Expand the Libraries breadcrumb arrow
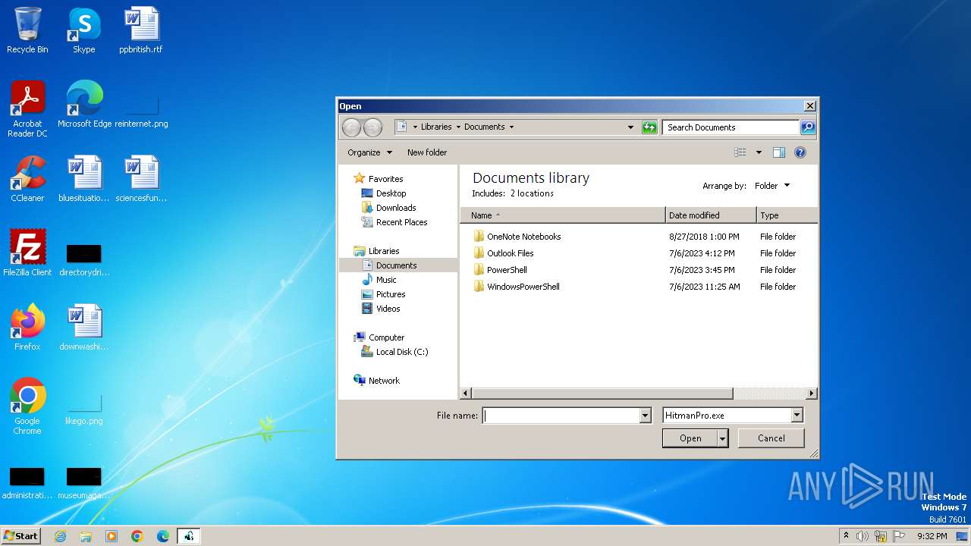The image size is (971, 546). 458,127
